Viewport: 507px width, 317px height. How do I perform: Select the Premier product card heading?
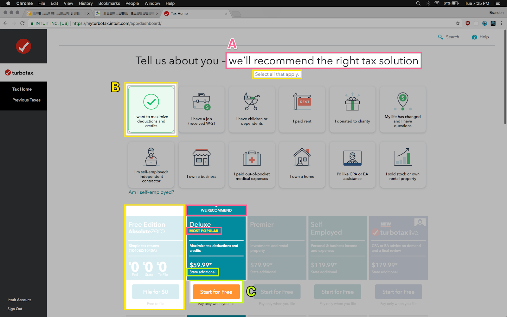[262, 224]
